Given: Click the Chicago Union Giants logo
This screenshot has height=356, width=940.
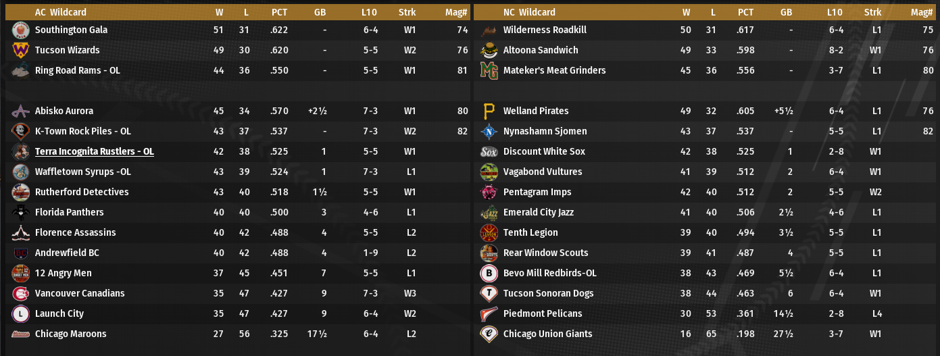Looking at the screenshot, I should pyautogui.click(x=489, y=334).
